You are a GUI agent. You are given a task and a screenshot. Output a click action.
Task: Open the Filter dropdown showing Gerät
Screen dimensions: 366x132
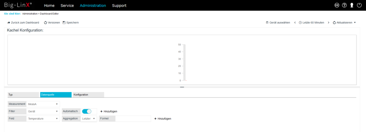(43, 111)
